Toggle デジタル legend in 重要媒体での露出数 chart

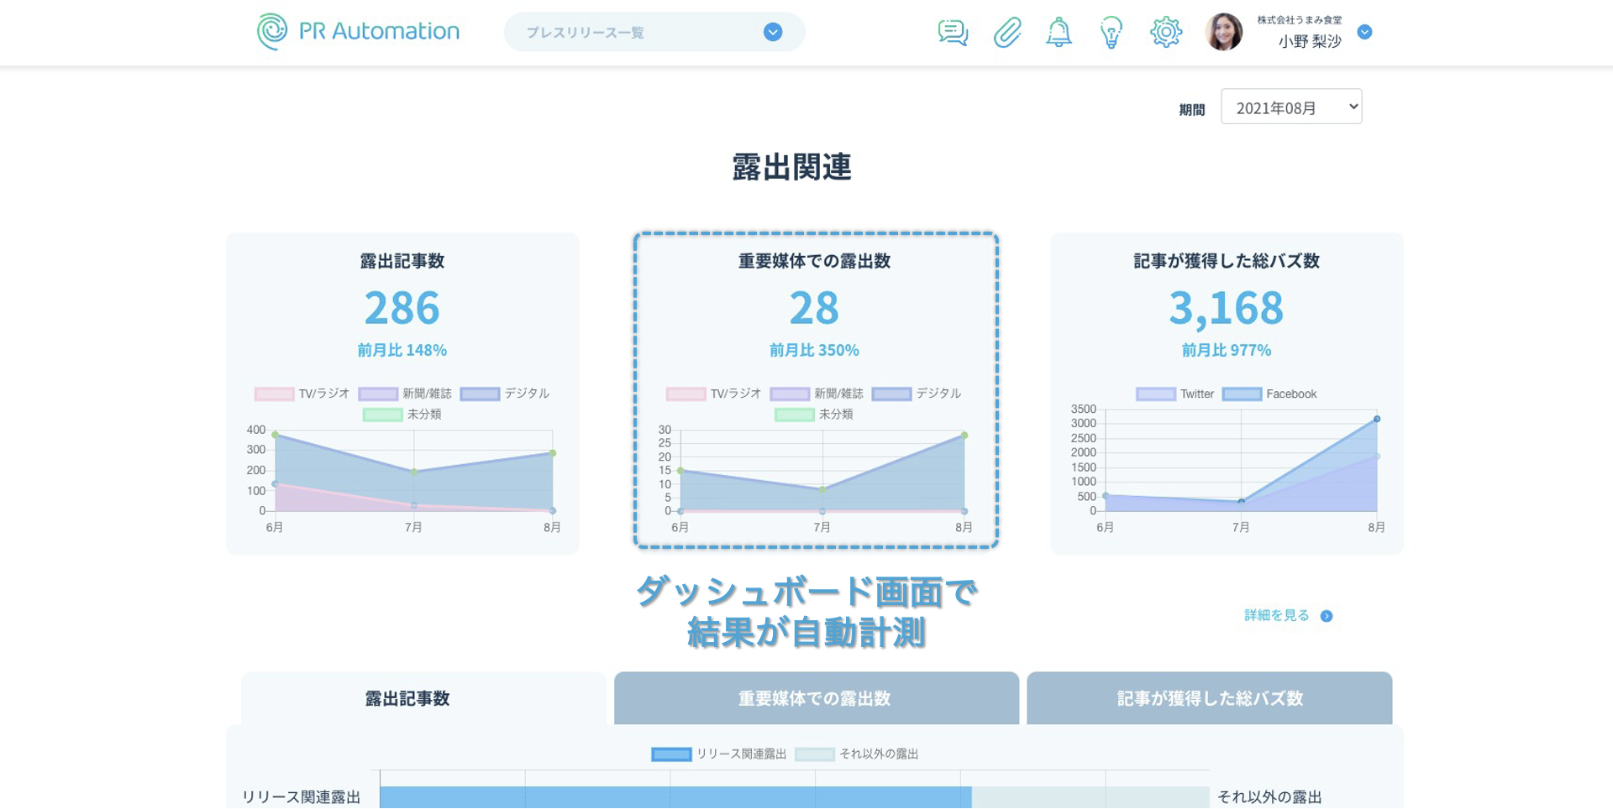917,394
